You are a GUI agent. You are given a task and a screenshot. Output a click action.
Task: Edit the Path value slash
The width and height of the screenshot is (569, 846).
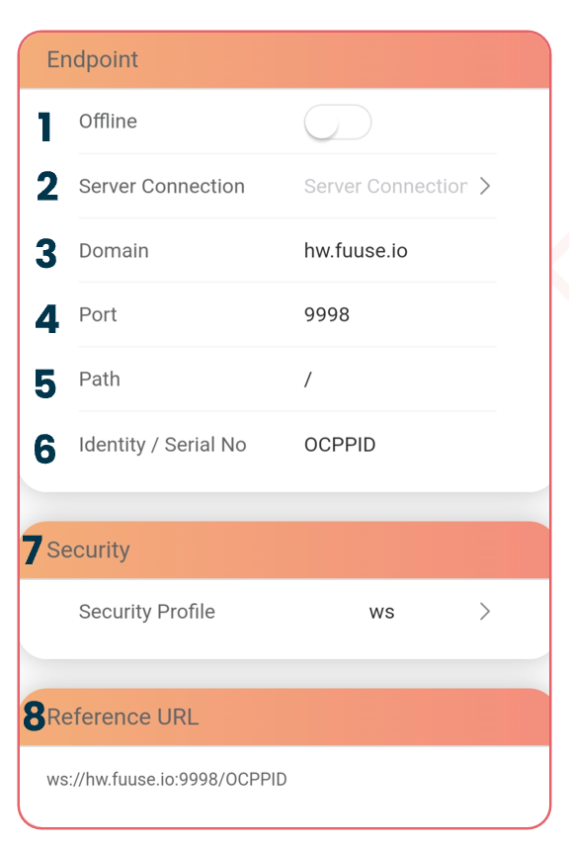(308, 380)
